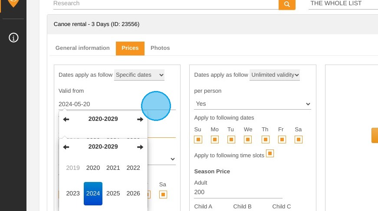
Task: Click the 2020-2029 upper calendar title
Action: 103,119
